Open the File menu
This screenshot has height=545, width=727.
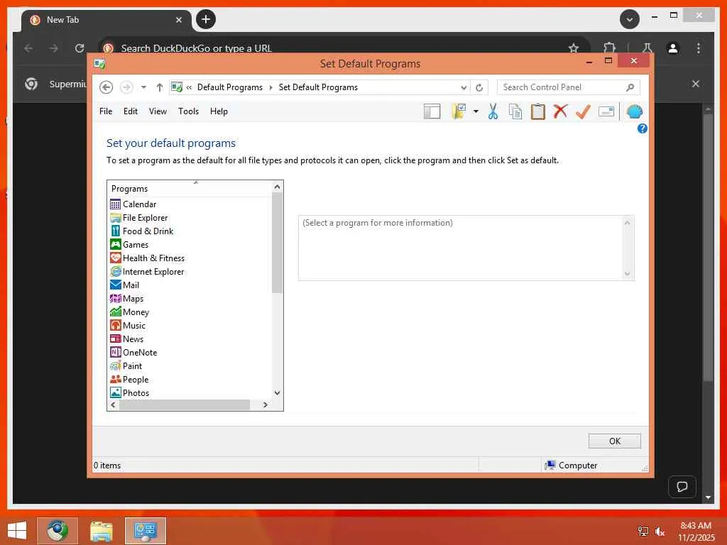[106, 111]
